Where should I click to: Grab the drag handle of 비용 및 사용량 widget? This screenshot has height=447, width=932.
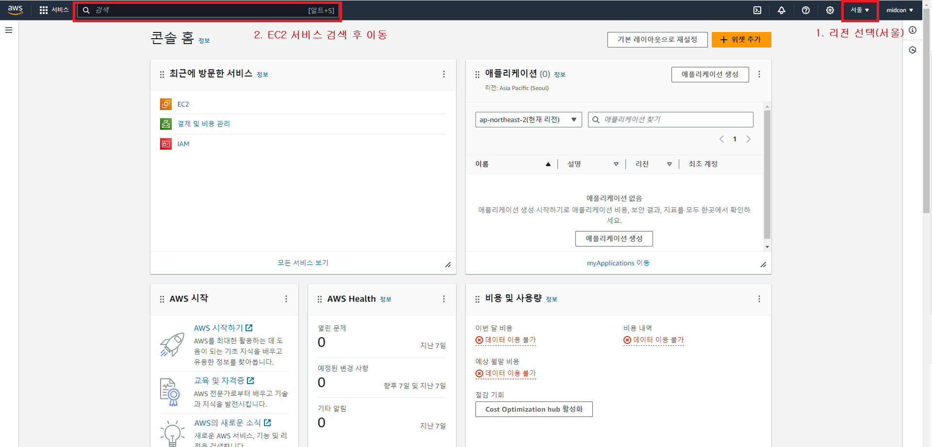coord(477,299)
